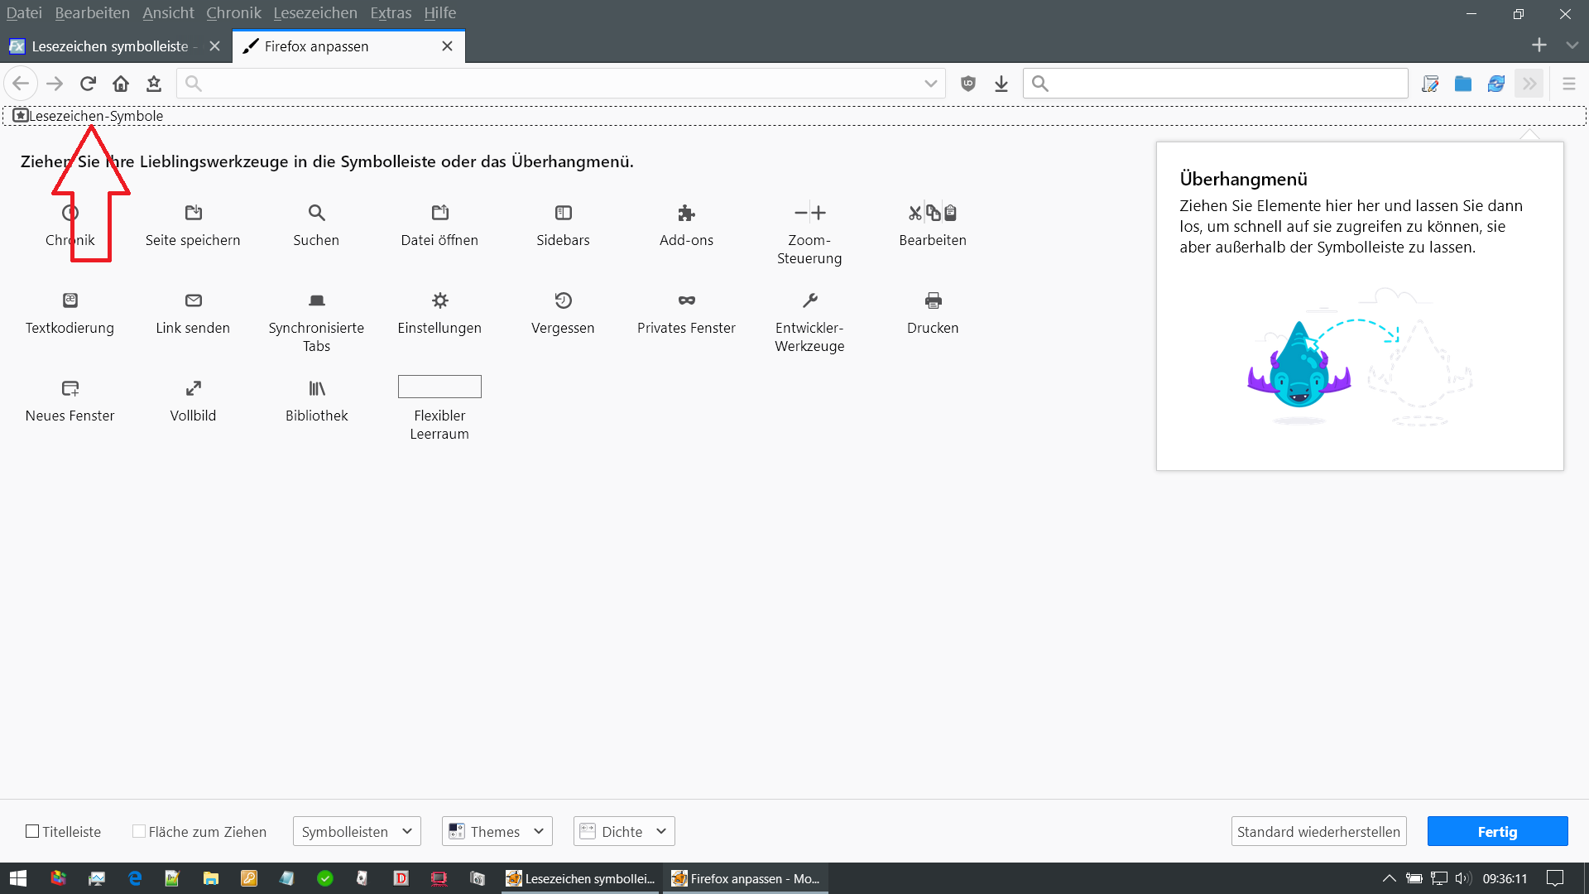Open the Lesezeichen menu

tap(315, 13)
